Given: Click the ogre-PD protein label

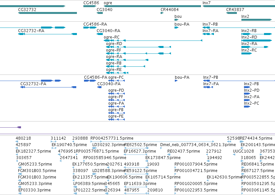Looking at the screenshot, I should tap(116, 90).
